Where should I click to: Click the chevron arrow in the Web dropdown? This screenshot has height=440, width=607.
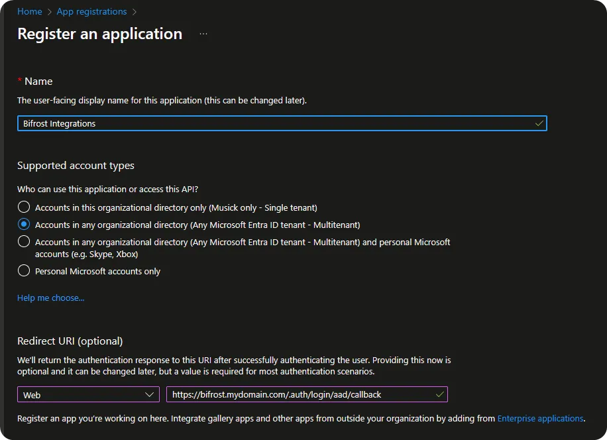point(149,394)
